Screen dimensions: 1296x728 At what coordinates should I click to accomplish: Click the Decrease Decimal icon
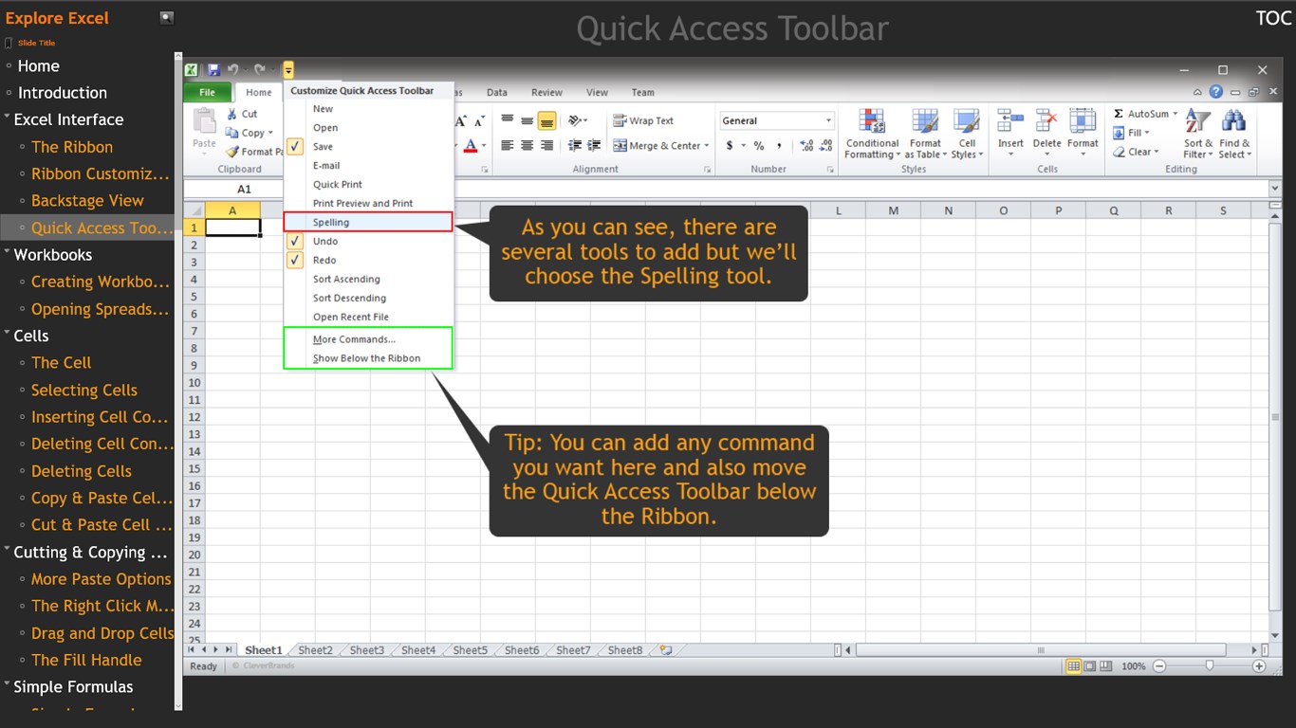point(824,145)
